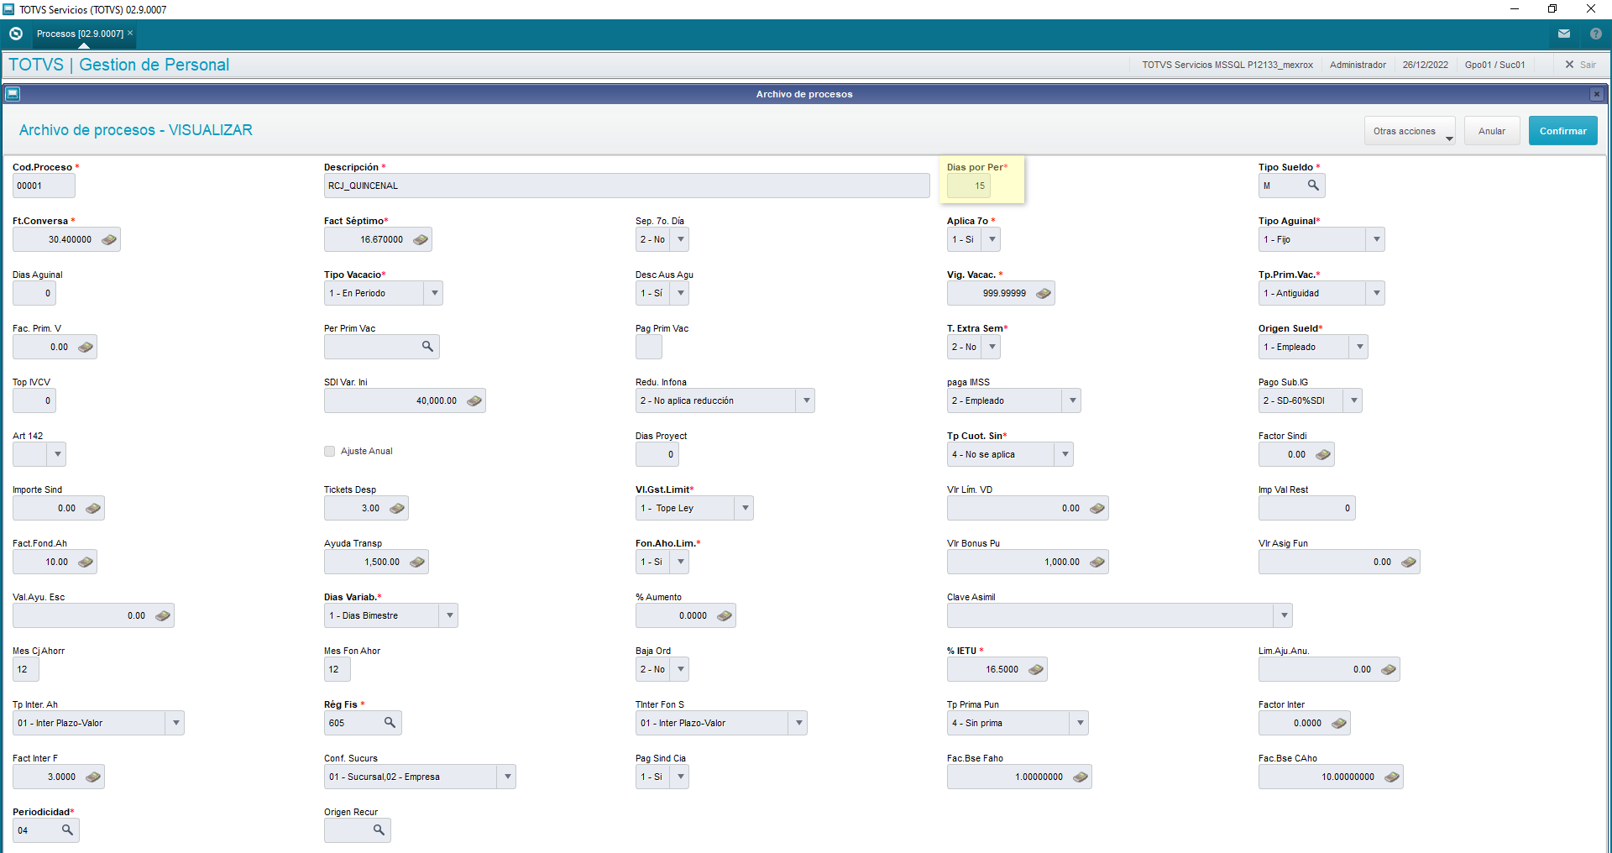Open calculator icon in Fact.Fond.Ah field
Screen dimensions: 1612x853
click(86, 563)
